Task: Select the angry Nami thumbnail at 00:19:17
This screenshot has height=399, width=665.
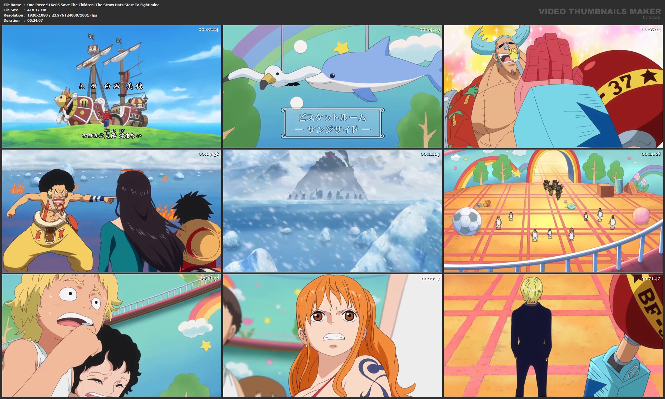Action: pos(332,335)
